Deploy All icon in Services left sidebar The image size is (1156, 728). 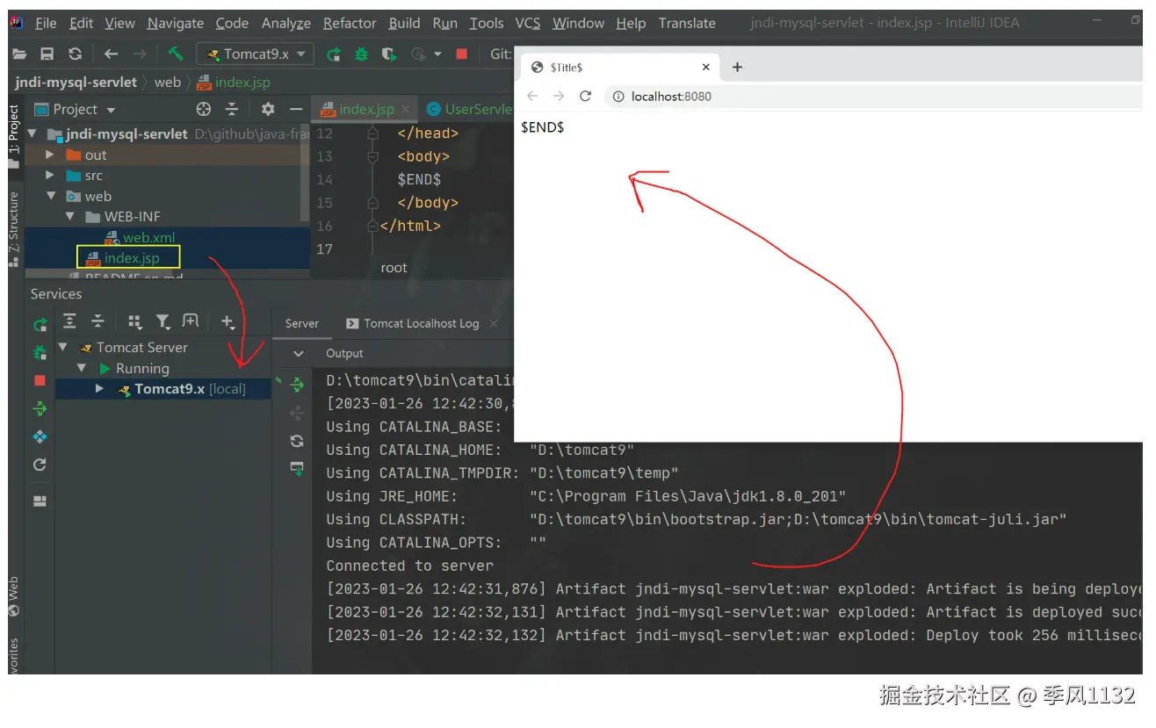[x=40, y=408]
